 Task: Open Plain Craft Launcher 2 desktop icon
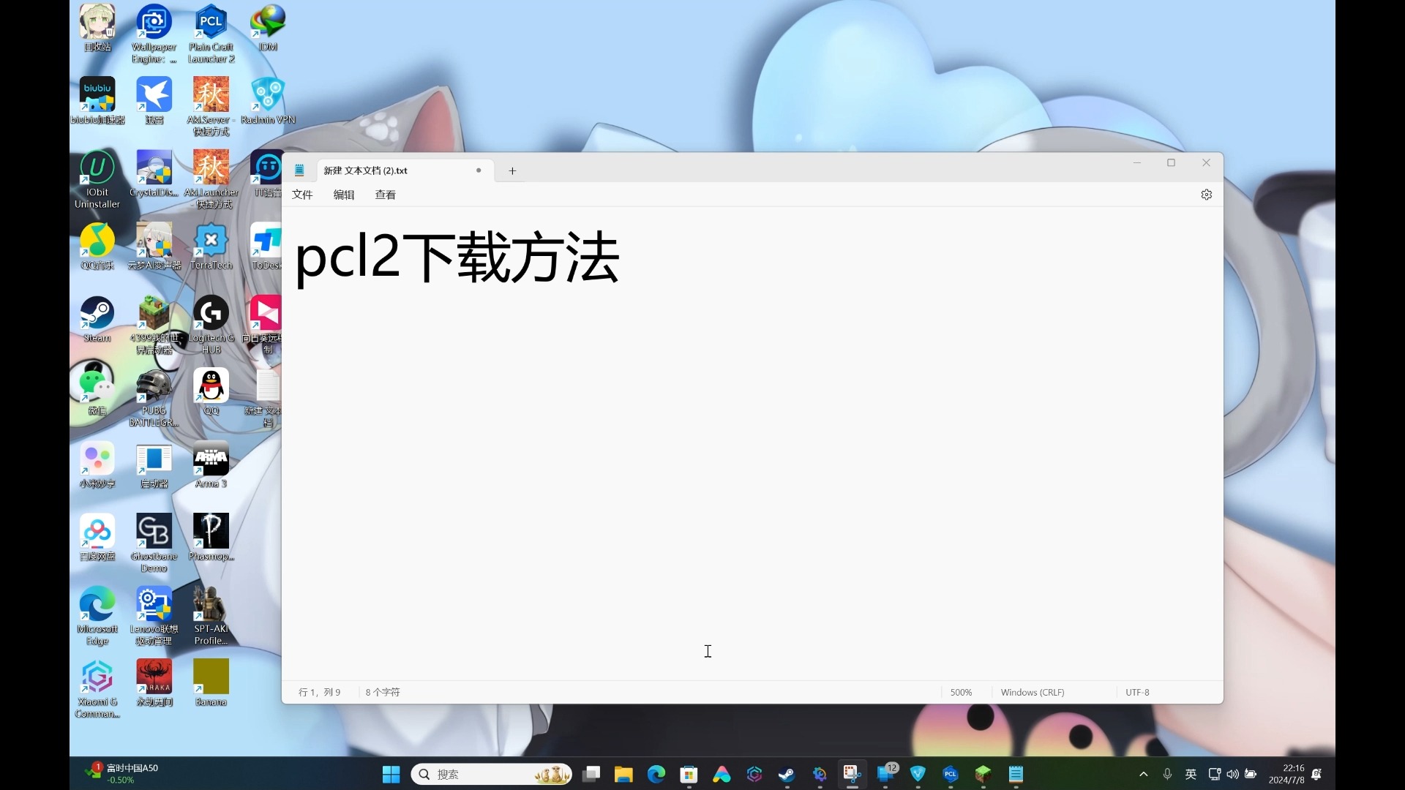click(211, 20)
